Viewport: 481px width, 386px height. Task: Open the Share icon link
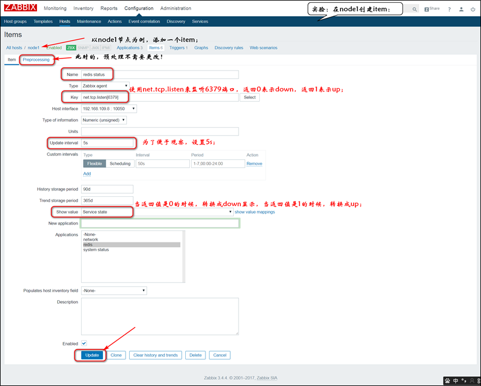point(432,9)
